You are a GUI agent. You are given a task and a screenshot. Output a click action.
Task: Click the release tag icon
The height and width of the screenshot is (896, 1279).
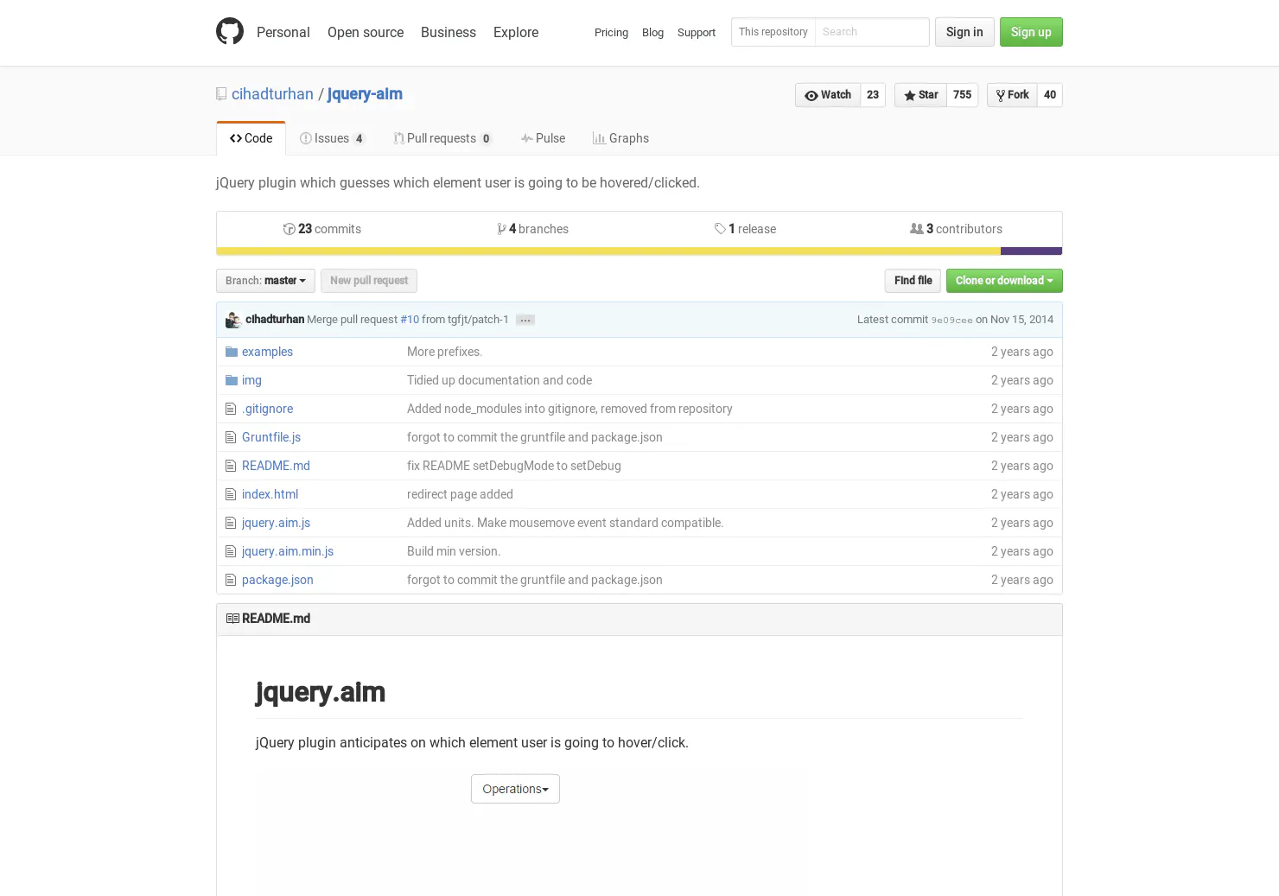click(x=720, y=229)
